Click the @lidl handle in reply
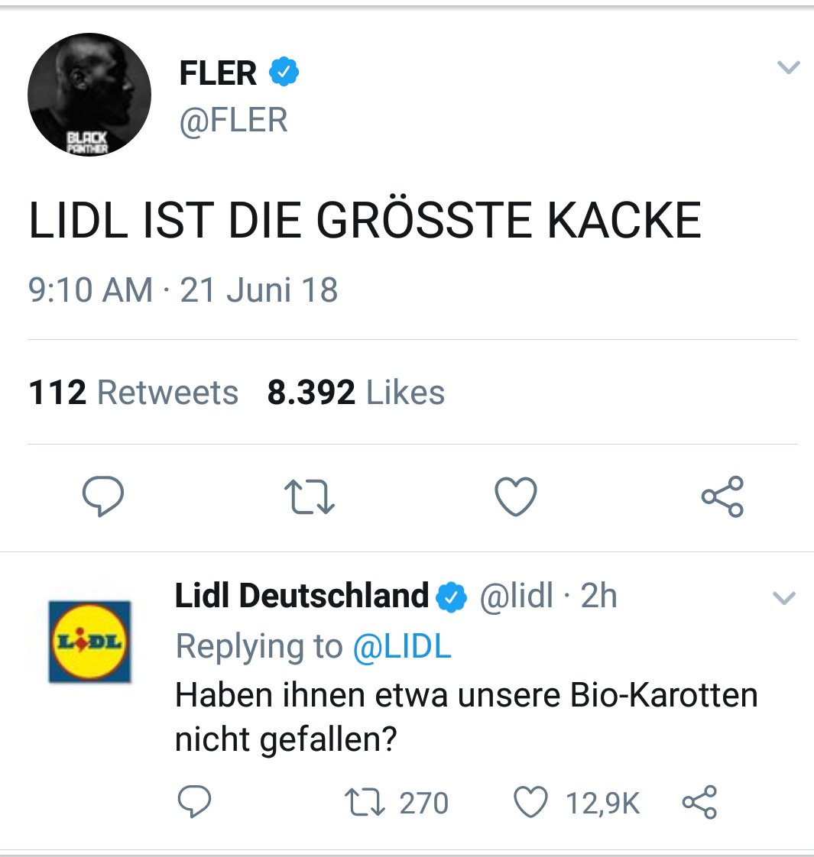 516,596
